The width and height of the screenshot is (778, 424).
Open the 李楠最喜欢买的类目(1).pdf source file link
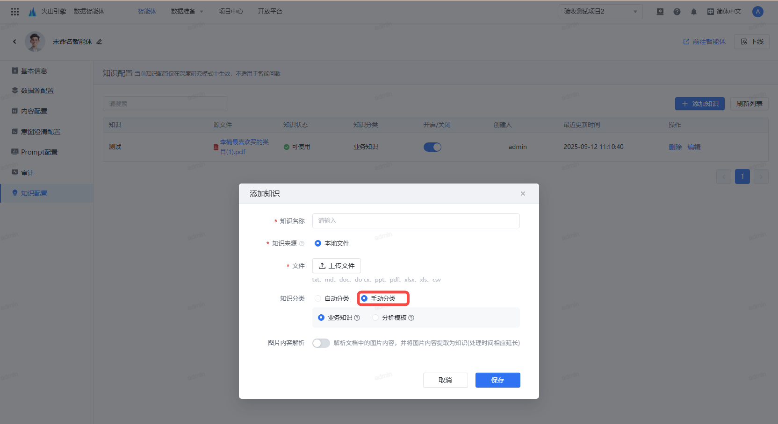[x=245, y=147]
